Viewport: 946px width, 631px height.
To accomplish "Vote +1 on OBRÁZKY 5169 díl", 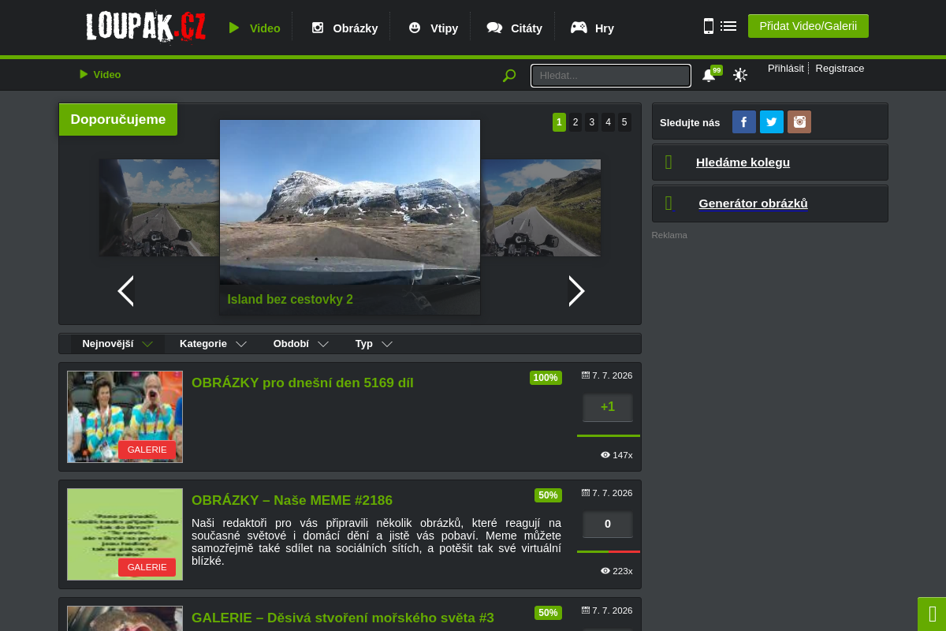I will [x=608, y=407].
